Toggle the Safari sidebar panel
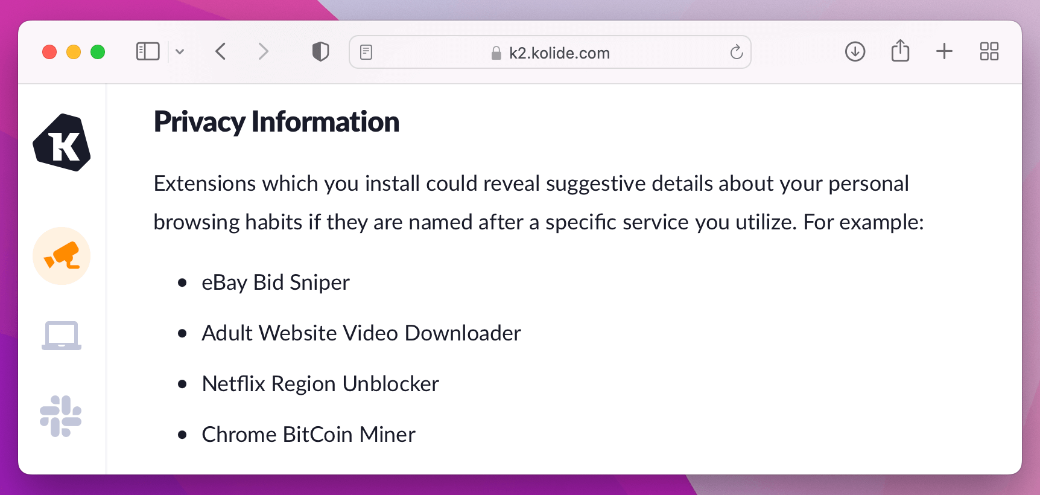The image size is (1040, 495). pos(147,51)
